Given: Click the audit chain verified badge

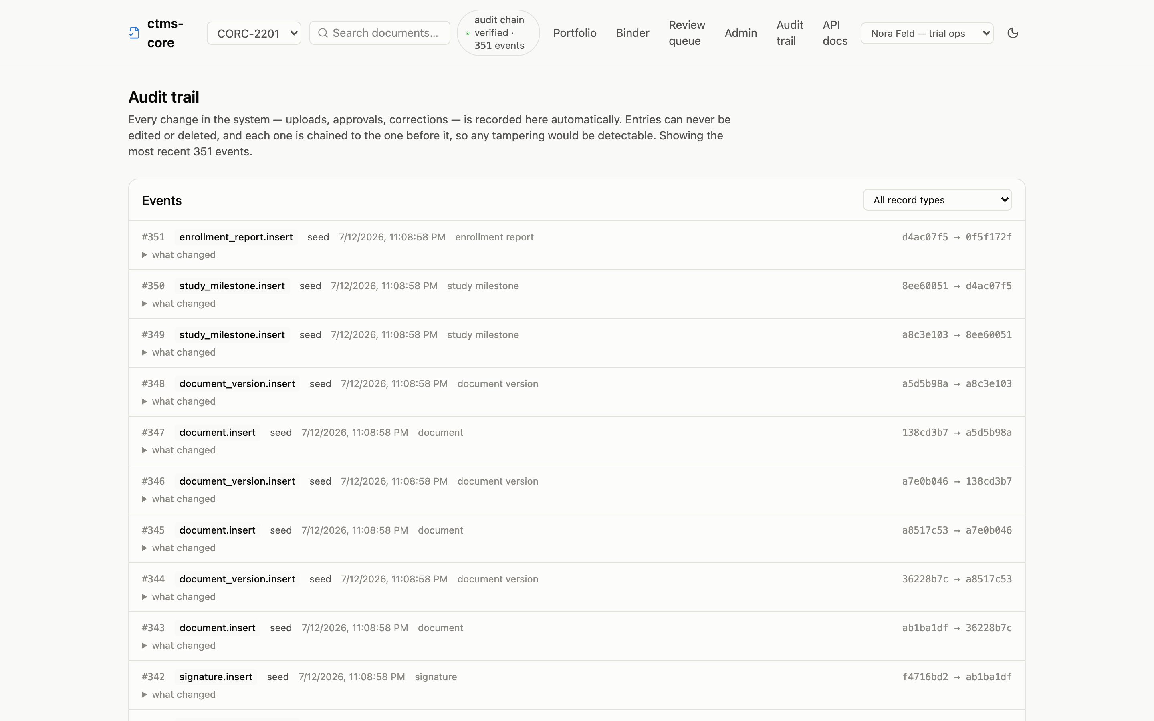Looking at the screenshot, I should pyautogui.click(x=498, y=33).
